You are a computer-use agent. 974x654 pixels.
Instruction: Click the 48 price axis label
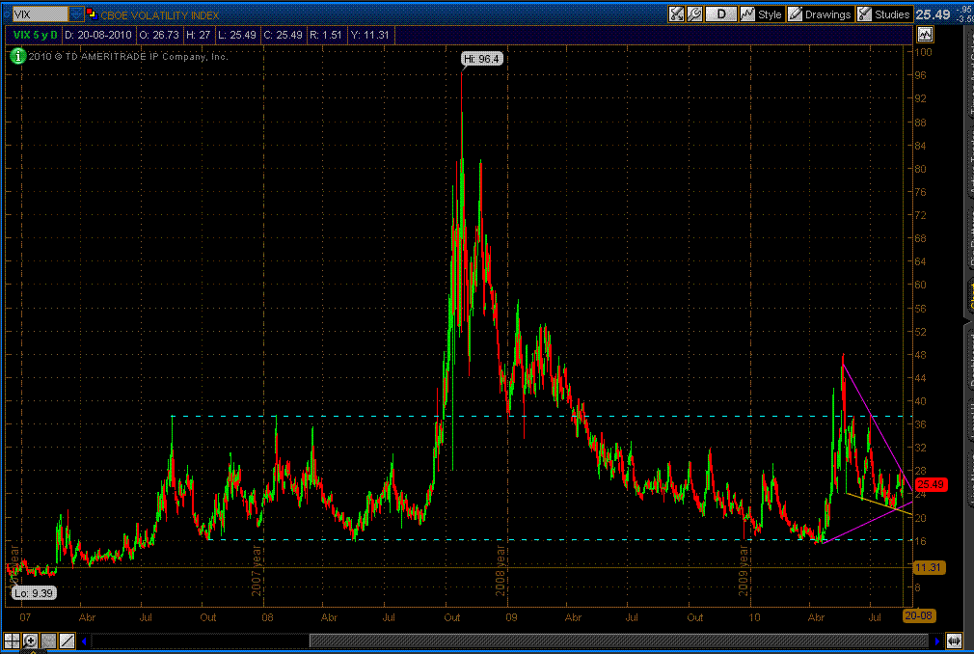click(921, 355)
